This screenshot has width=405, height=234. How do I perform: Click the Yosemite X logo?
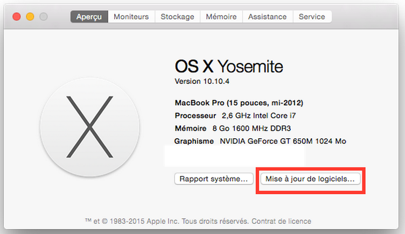click(89, 127)
